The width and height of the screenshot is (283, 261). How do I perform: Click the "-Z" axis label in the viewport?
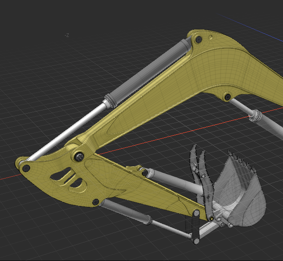[67, 35]
